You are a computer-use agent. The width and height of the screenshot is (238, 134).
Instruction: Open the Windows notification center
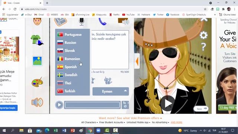[x=232, y=131]
